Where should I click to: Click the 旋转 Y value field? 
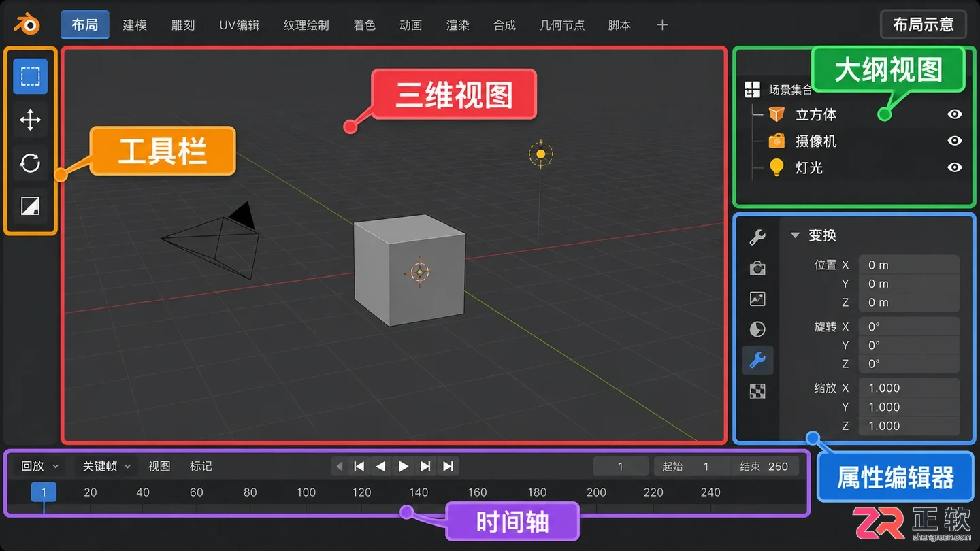pos(909,345)
